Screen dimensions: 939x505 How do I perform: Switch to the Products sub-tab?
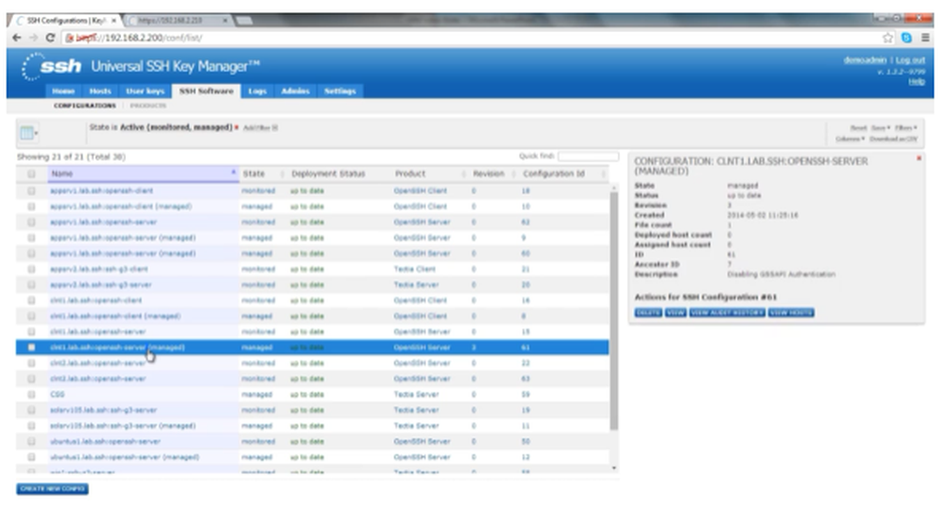point(148,105)
